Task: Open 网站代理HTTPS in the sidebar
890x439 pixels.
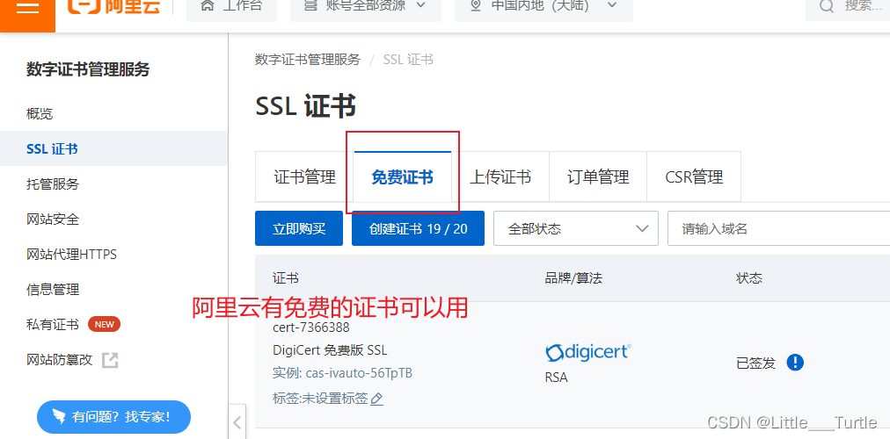Action: tap(71, 255)
